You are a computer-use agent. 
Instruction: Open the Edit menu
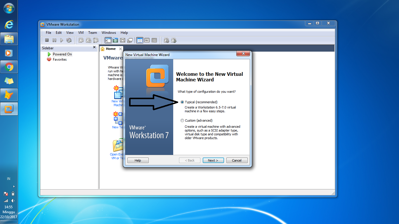(59, 33)
